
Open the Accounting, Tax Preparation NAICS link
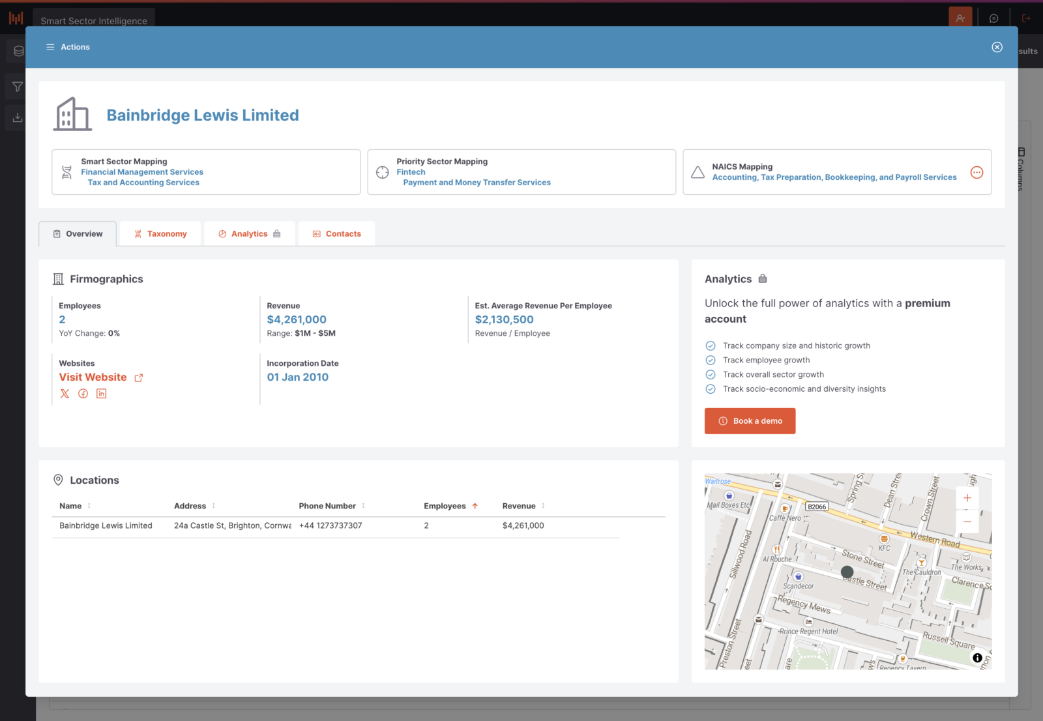(834, 177)
